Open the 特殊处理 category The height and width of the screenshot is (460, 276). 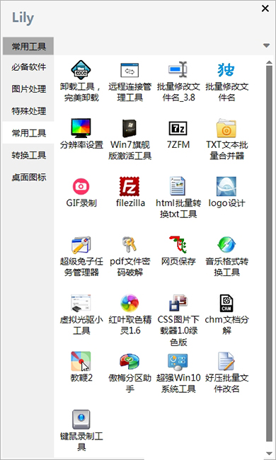click(x=28, y=111)
